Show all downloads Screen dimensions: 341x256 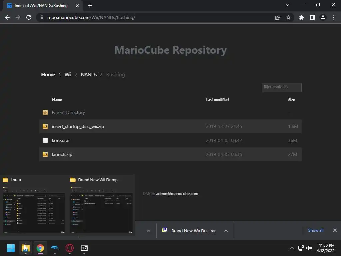pos(316,230)
